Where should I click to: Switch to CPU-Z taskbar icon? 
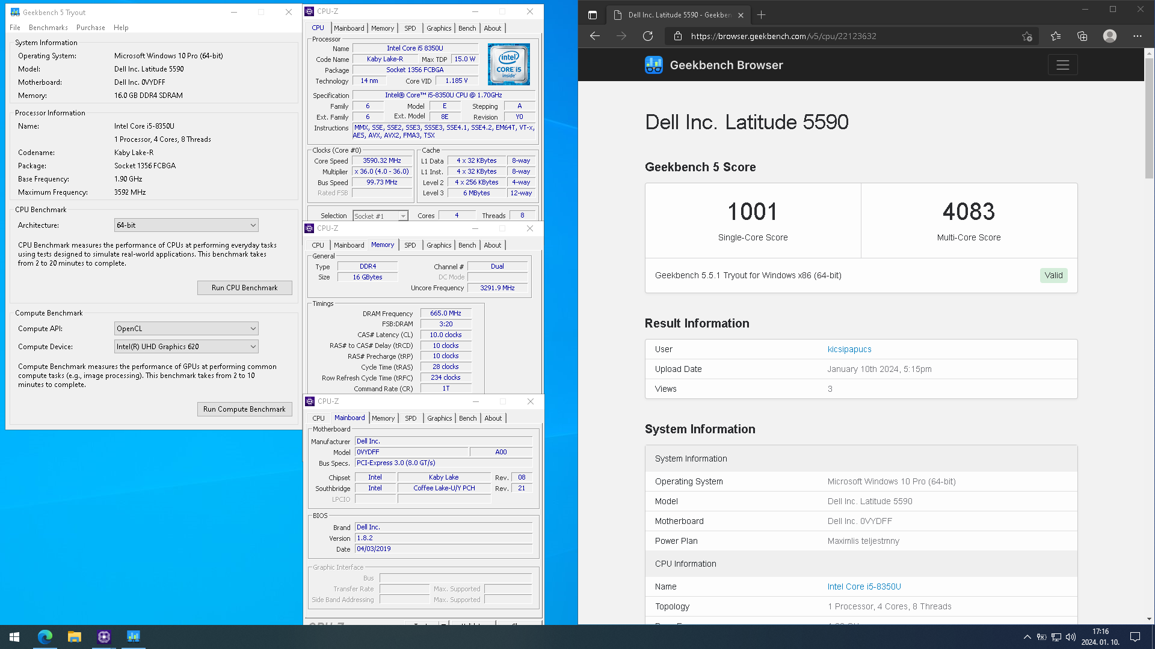(104, 637)
